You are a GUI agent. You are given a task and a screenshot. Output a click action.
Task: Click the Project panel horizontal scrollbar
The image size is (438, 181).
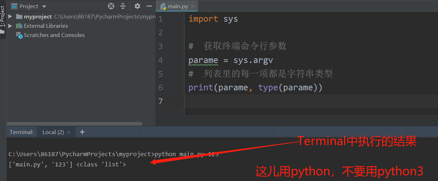(74, 124)
